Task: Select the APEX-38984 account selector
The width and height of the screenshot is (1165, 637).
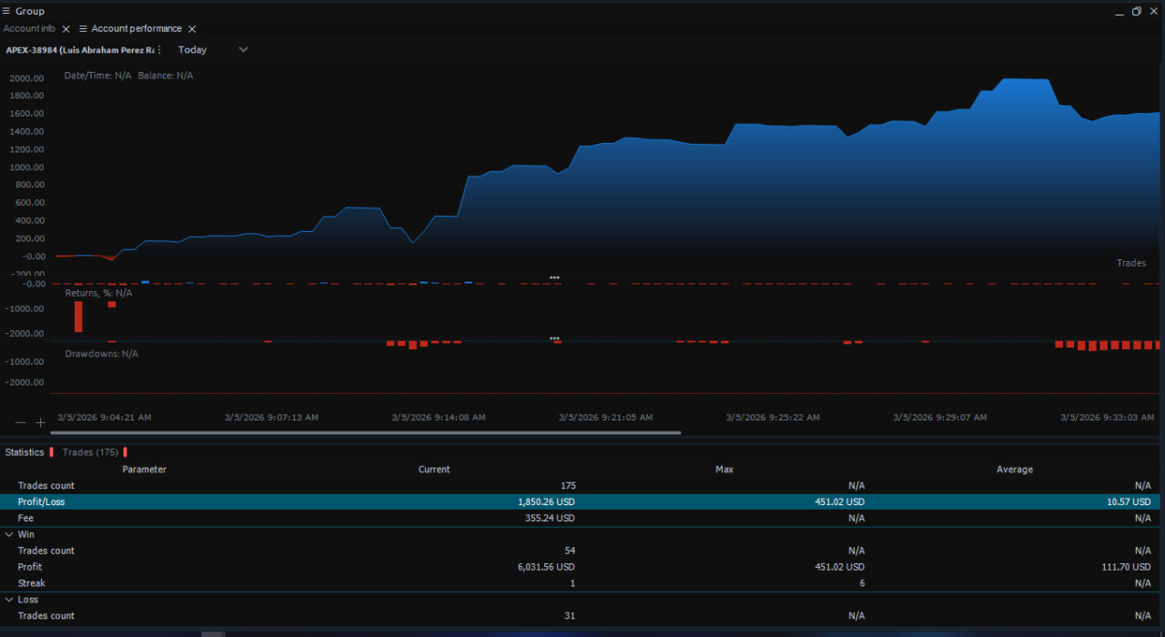Action: 80,50
